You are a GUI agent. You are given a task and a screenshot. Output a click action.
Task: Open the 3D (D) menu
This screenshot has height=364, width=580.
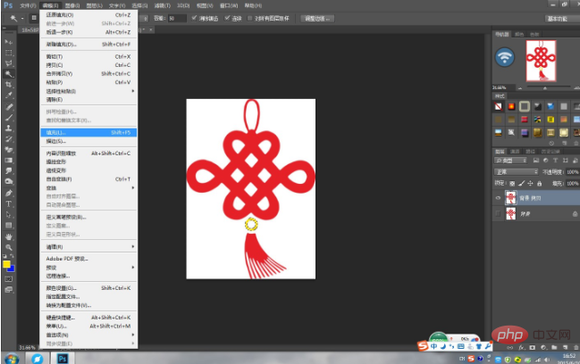[183, 5]
